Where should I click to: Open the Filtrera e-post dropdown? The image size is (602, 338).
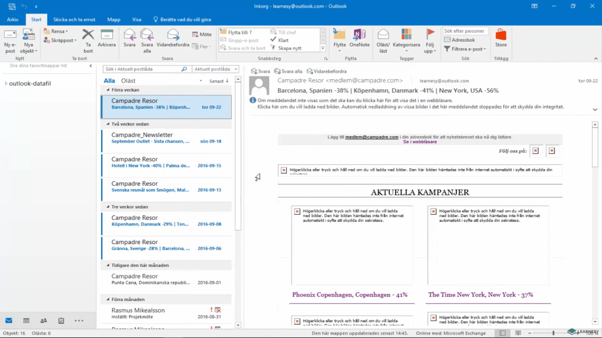(465, 49)
